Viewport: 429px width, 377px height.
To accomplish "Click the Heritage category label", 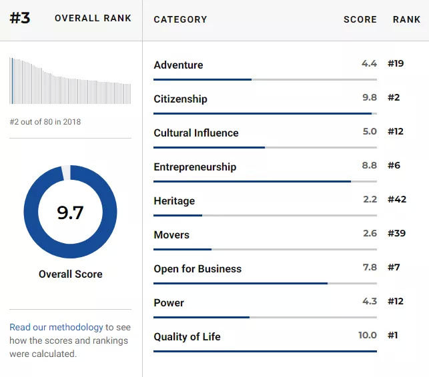I will pos(174,200).
